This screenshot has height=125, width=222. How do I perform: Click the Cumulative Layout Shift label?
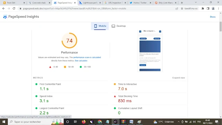(130, 108)
